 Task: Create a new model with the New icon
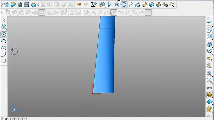6,5
